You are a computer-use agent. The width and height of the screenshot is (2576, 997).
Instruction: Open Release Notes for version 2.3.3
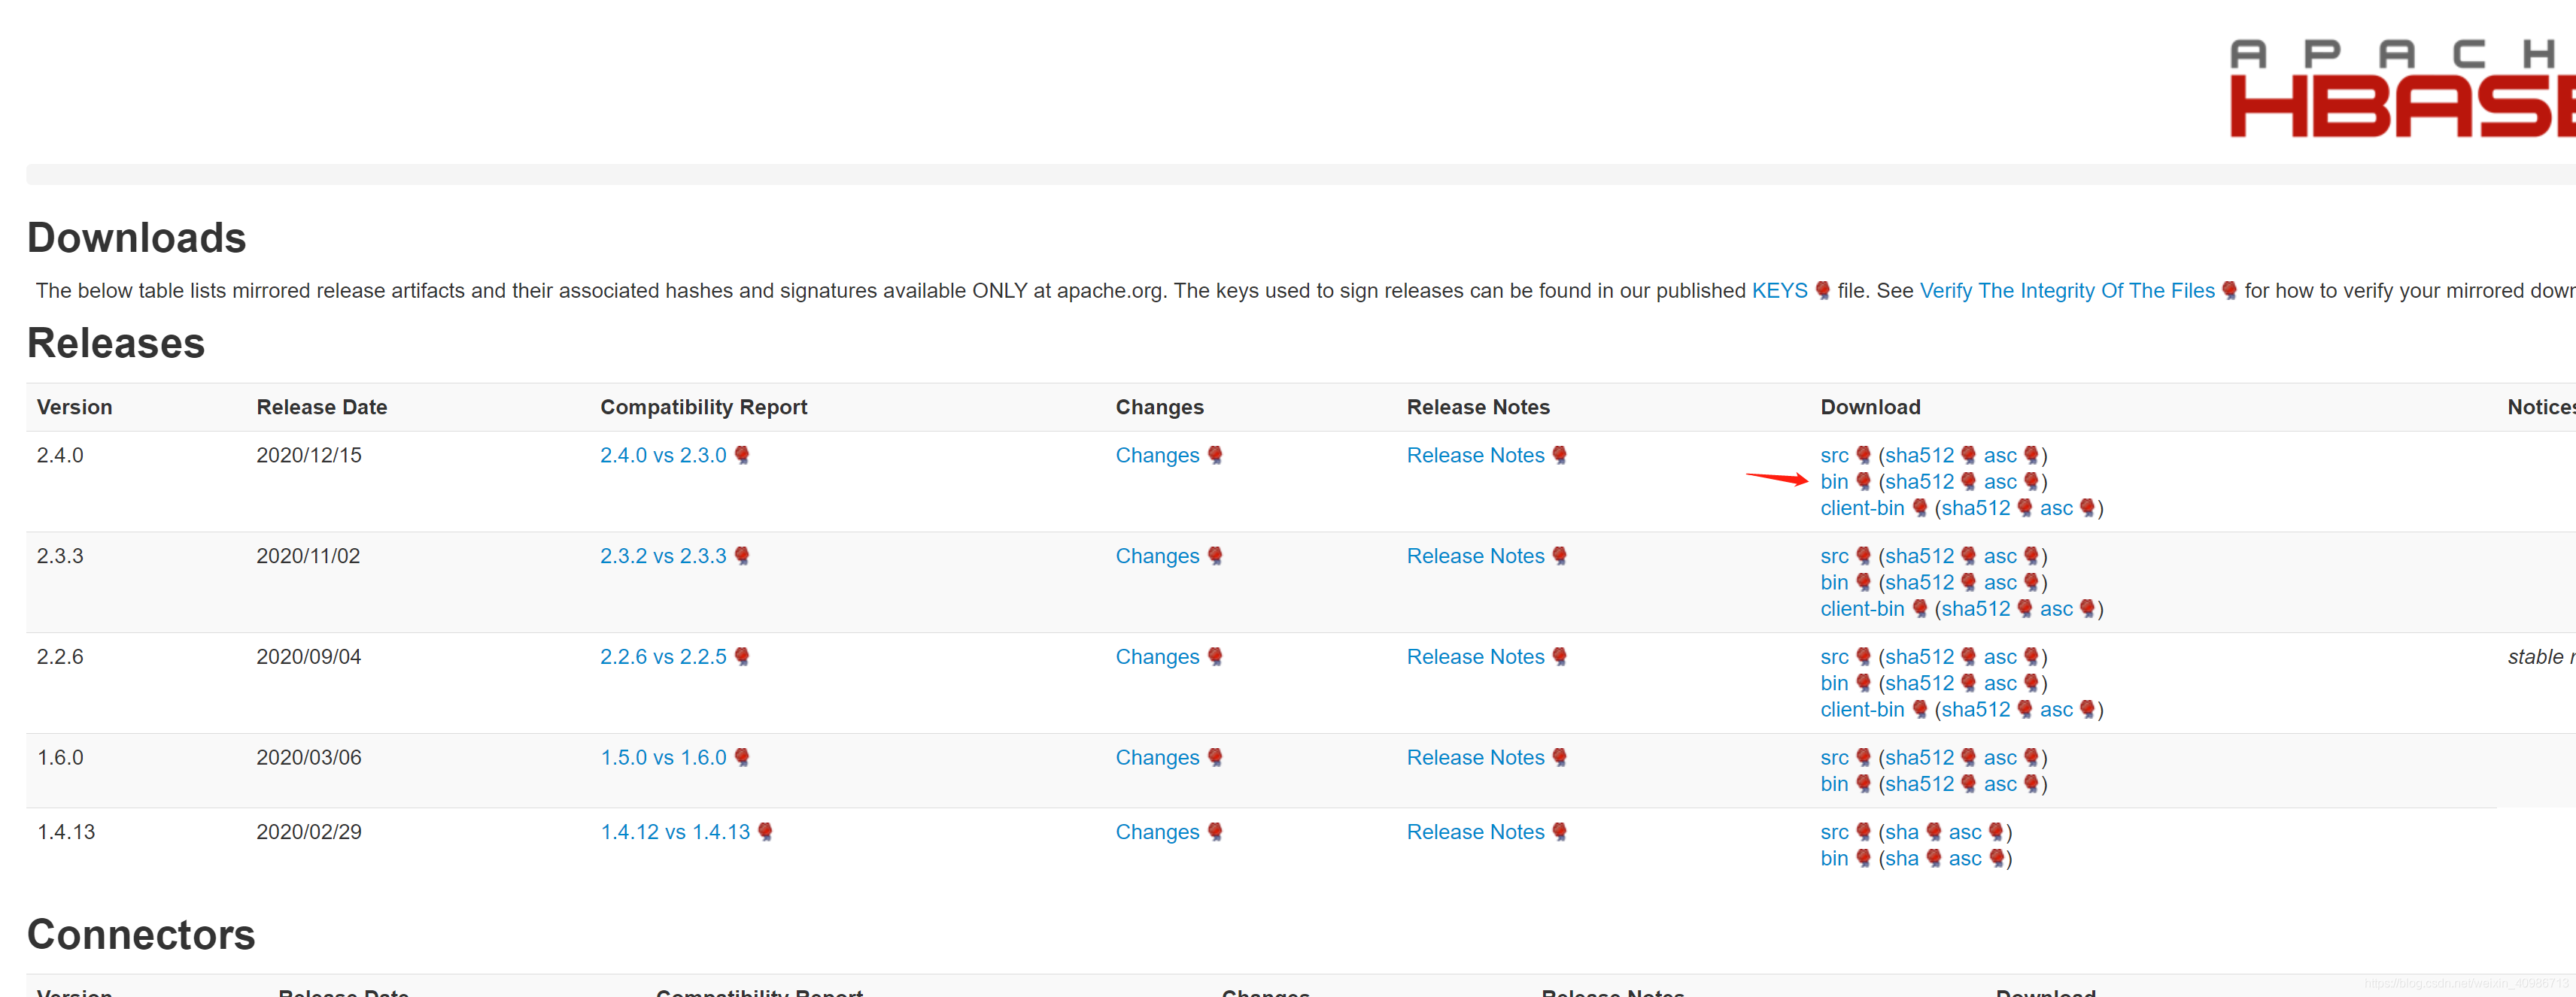point(1475,556)
